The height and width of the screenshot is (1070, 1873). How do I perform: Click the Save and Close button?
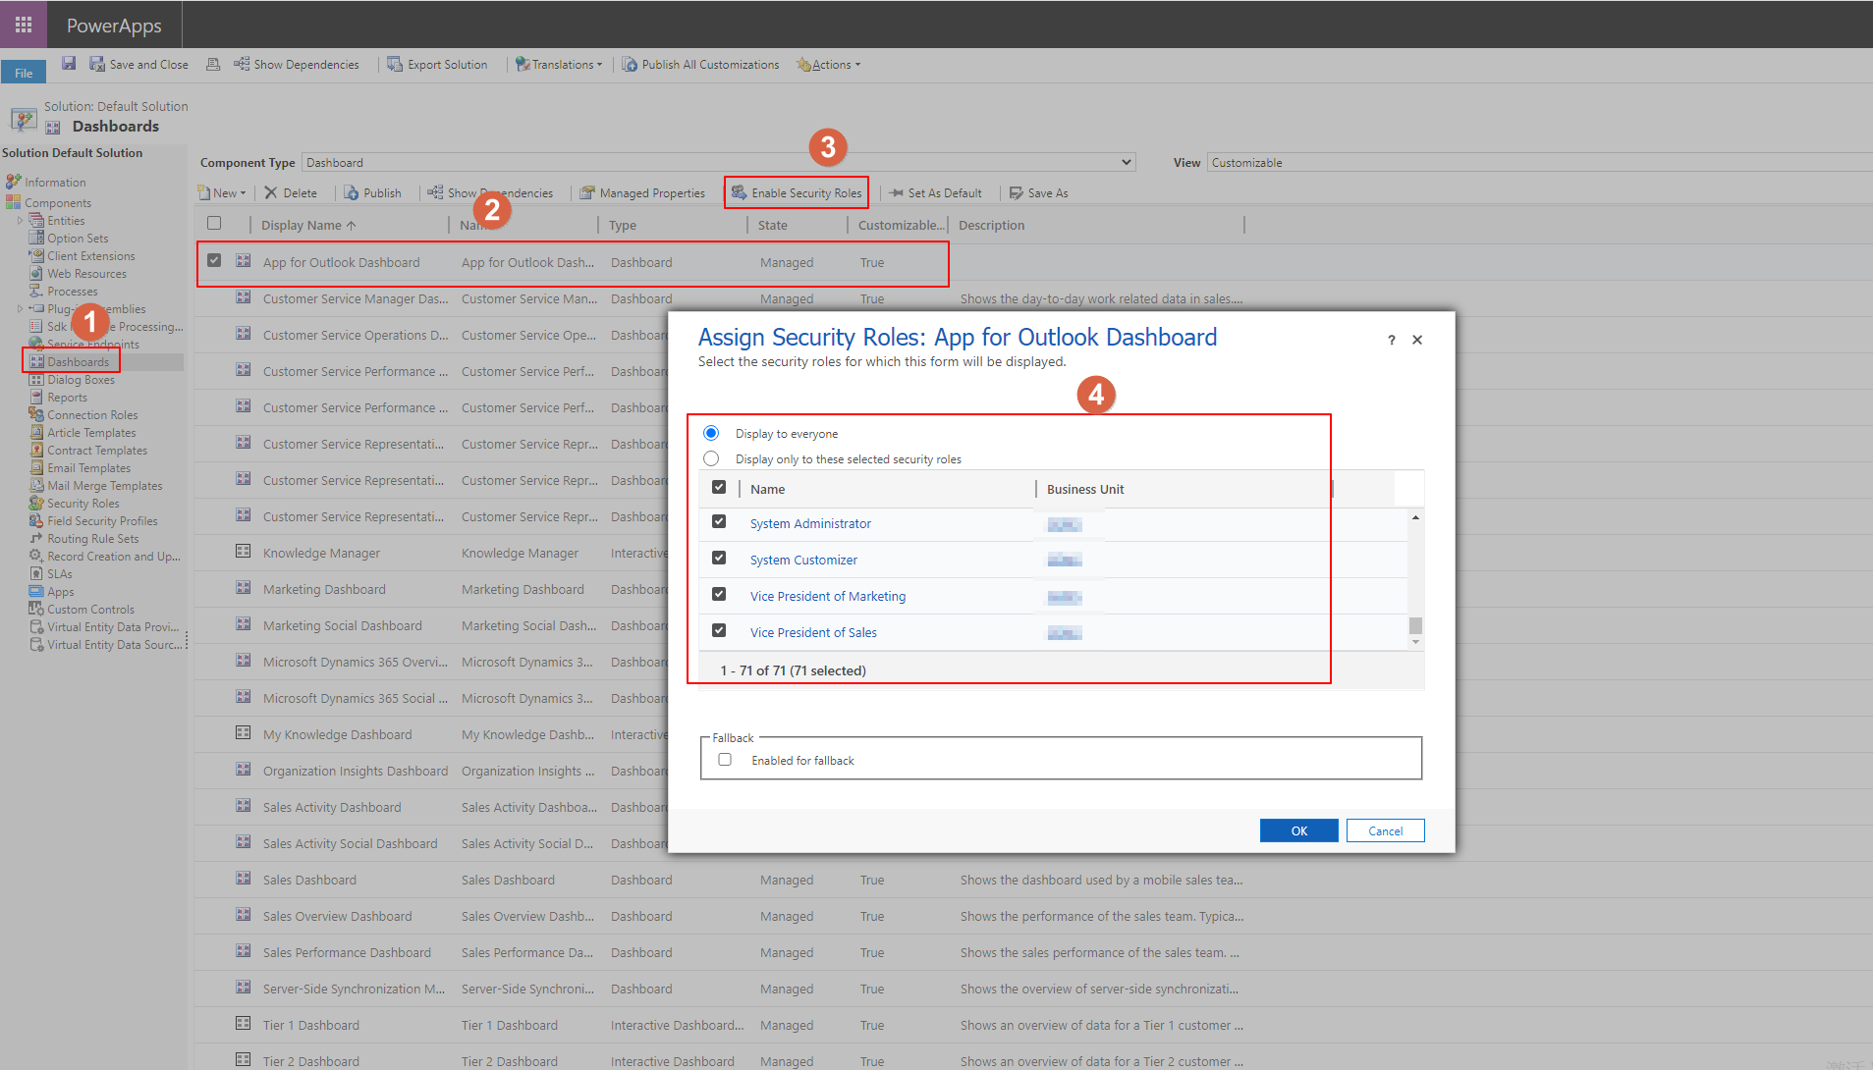point(138,64)
